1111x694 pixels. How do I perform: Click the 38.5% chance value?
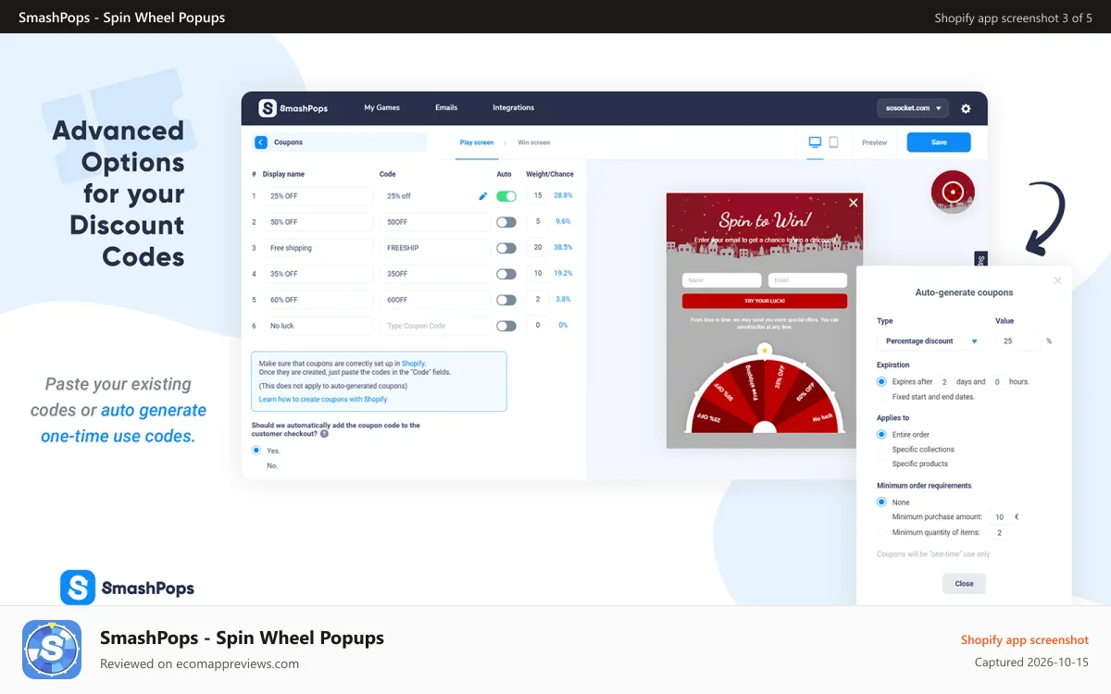pos(563,248)
